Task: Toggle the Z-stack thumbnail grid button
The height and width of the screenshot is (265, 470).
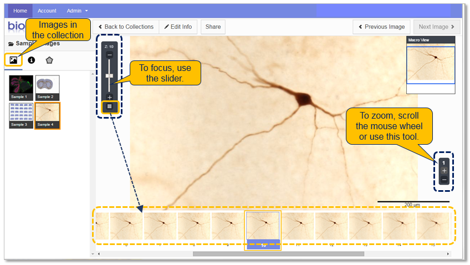Action: [x=110, y=106]
